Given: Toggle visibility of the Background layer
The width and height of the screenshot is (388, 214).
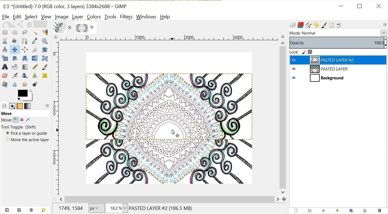Looking at the screenshot, I should coord(294,78).
